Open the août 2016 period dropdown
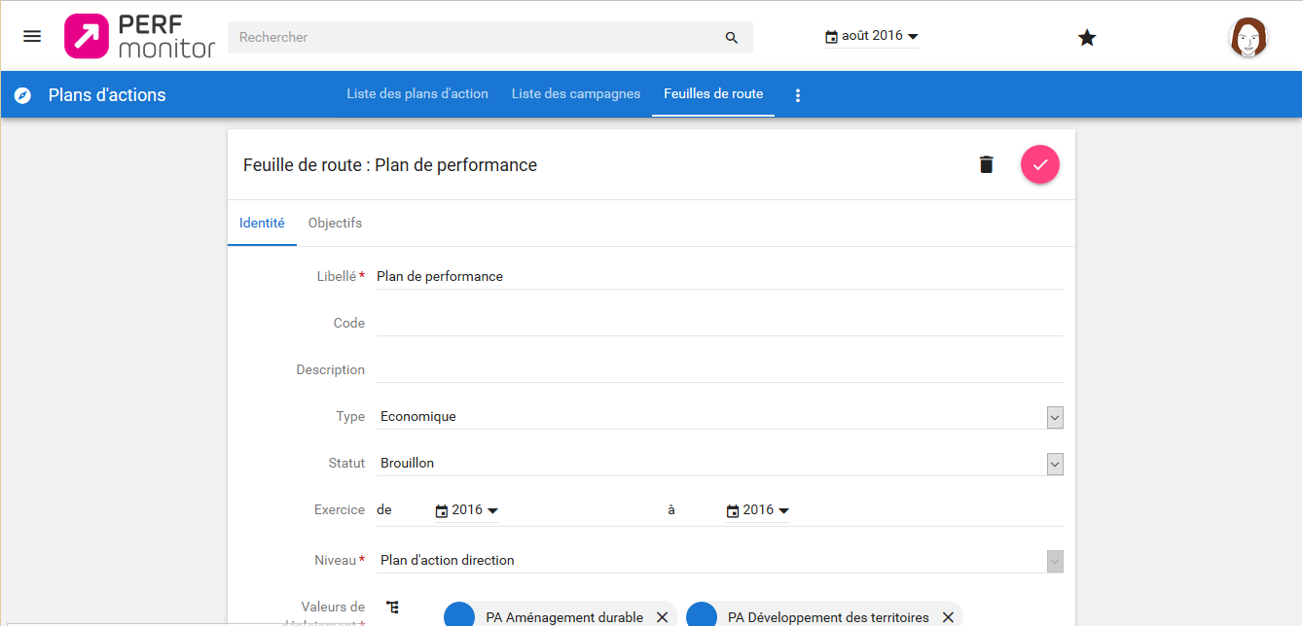 [x=871, y=36]
